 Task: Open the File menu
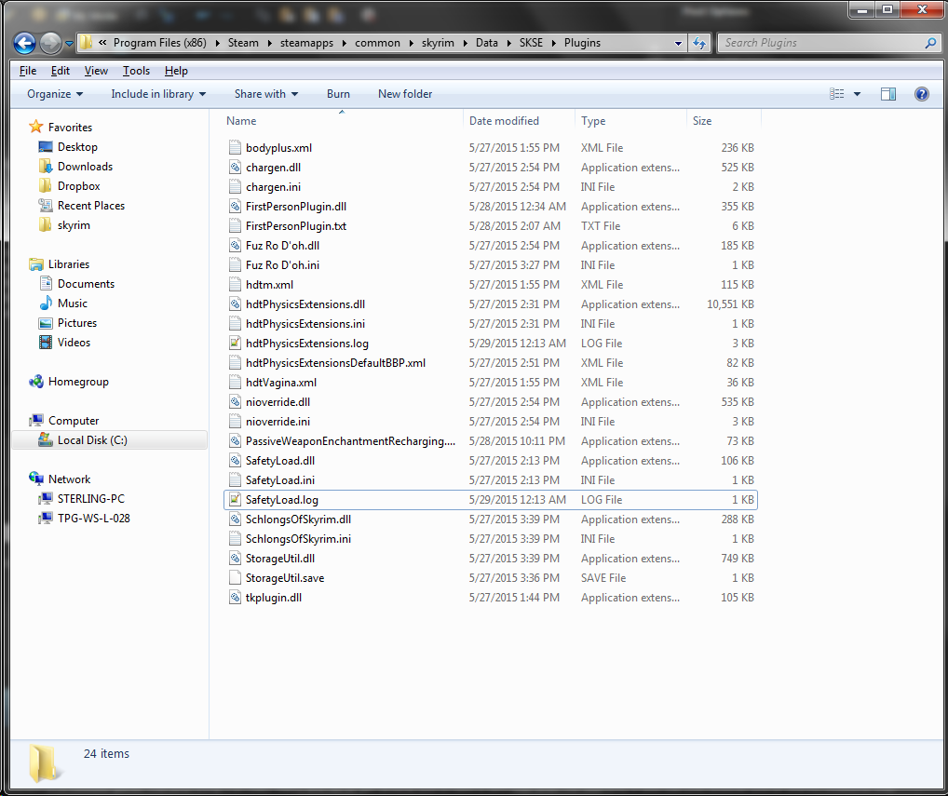point(28,71)
